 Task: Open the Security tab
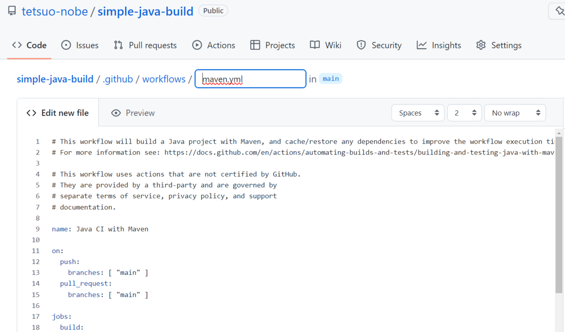click(x=379, y=45)
